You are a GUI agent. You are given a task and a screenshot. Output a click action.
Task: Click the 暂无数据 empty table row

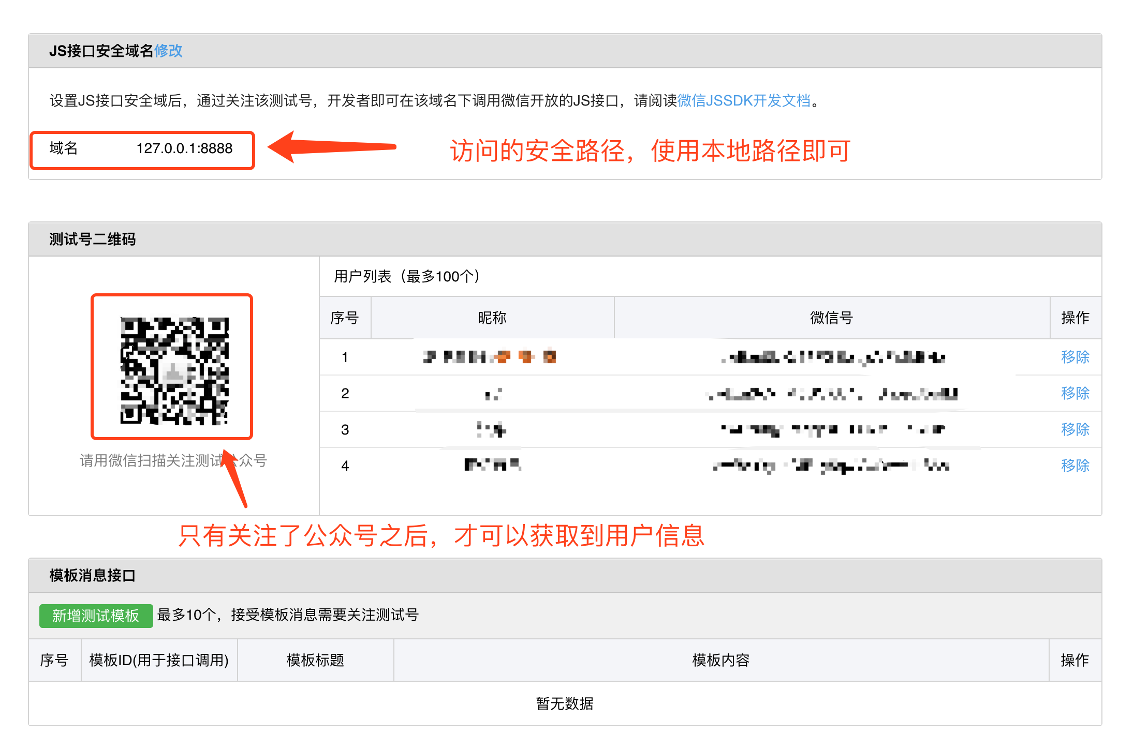point(564,703)
